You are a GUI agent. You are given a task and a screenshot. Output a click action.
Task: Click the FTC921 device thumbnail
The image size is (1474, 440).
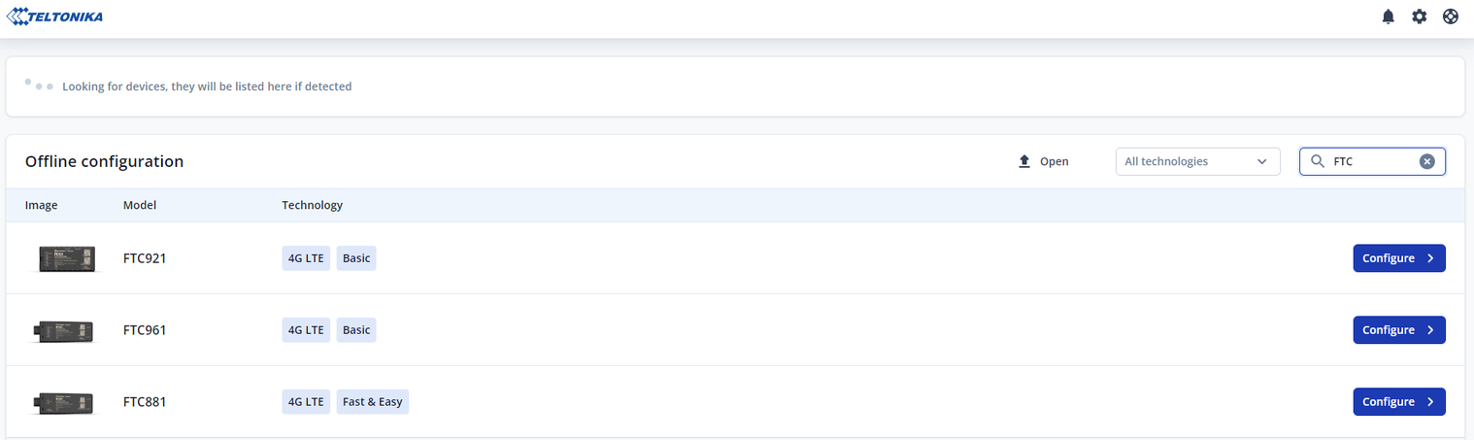click(66, 258)
